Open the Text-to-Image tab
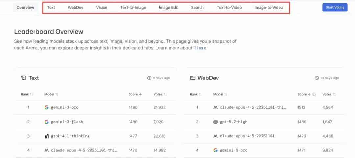The width and height of the screenshot is (355, 158). tap(133, 8)
